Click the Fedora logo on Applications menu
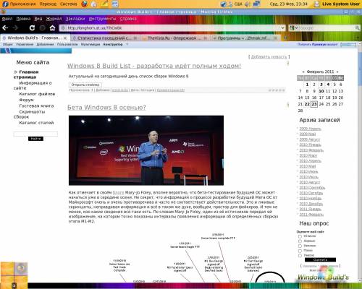 tap(5, 4)
